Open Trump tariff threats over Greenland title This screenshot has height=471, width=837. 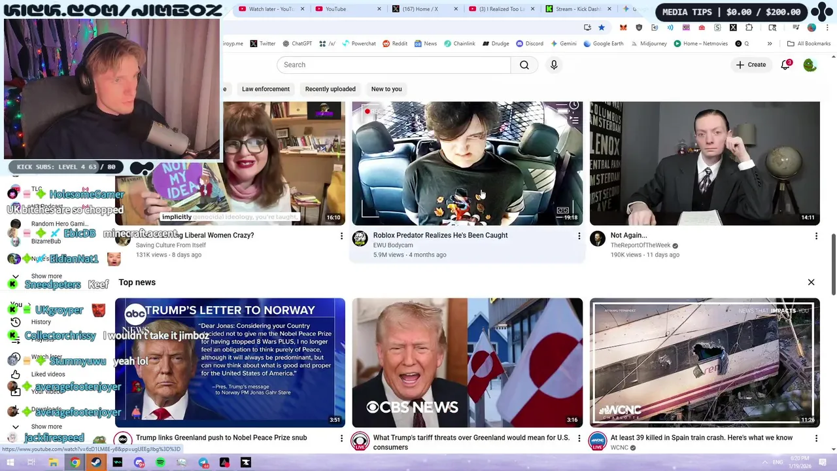point(471,443)
